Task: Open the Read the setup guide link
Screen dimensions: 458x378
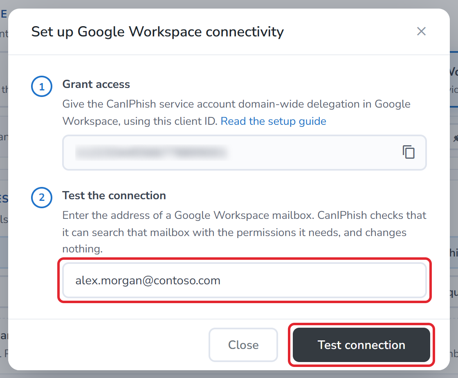Action: [273, 121]
